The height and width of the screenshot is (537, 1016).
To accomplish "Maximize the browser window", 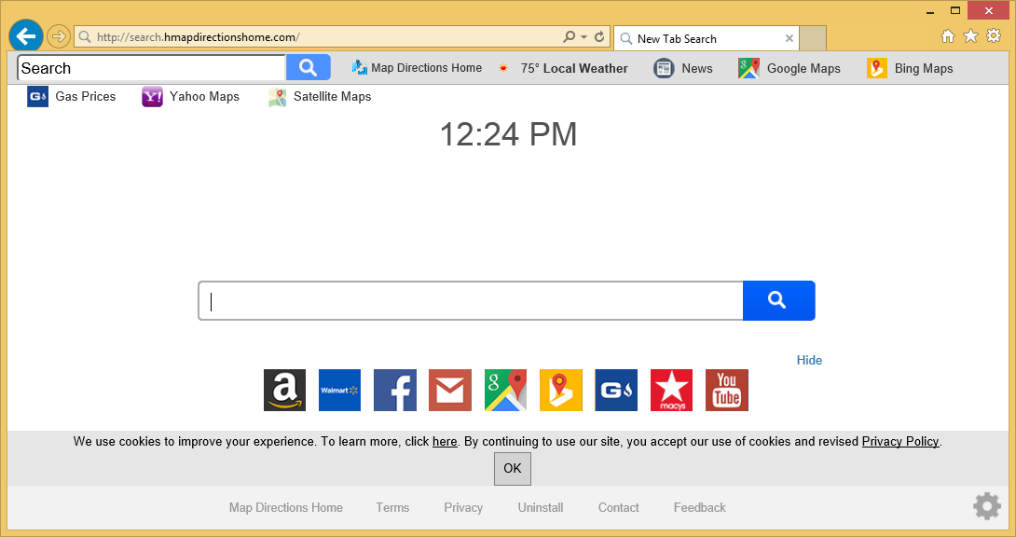I will (x=955, y=10).
